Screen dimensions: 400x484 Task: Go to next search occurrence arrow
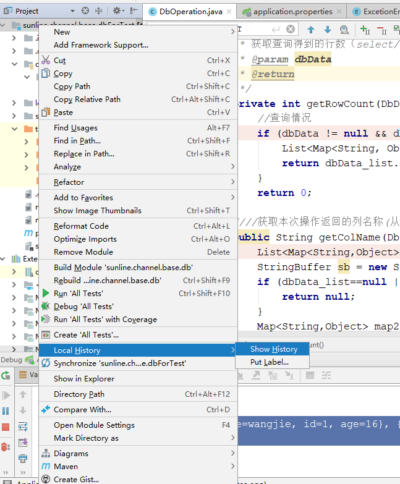[x=328, y=30]
